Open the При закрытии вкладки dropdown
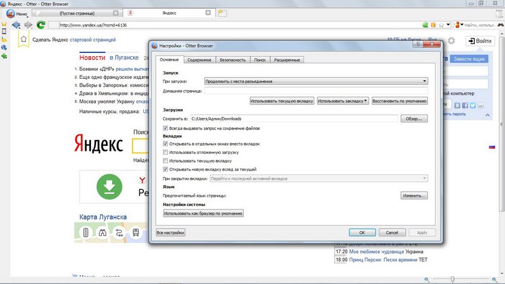The height and width of the screenshot is (284, 505). pos(319,179)
